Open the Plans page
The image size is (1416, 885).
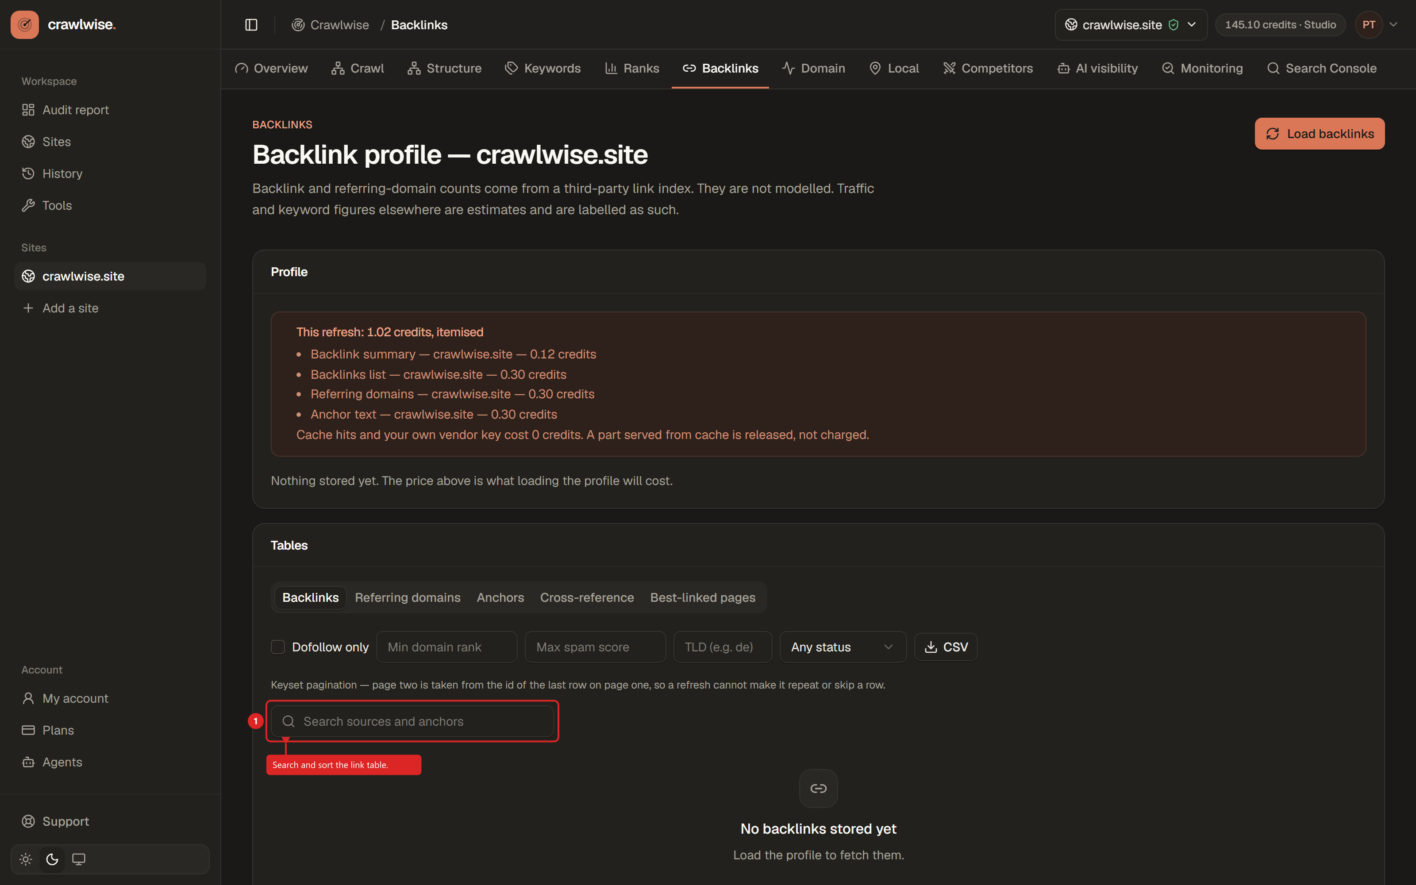coord(110,731)
